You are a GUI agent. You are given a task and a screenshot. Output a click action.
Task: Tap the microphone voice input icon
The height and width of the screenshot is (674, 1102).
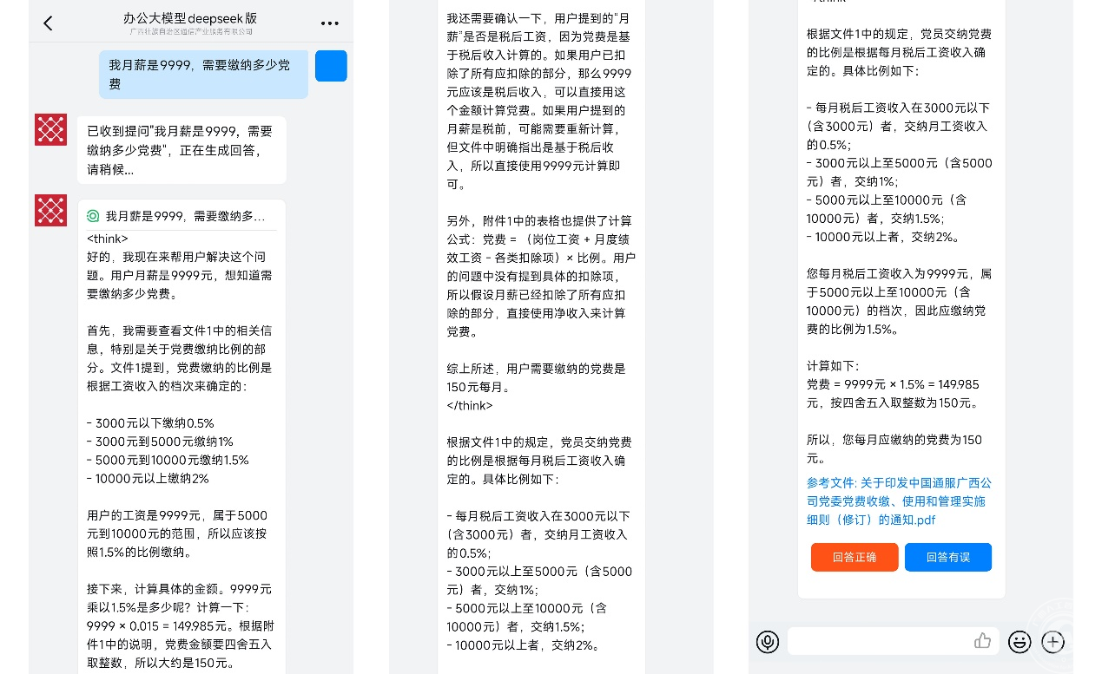(767, 642)
